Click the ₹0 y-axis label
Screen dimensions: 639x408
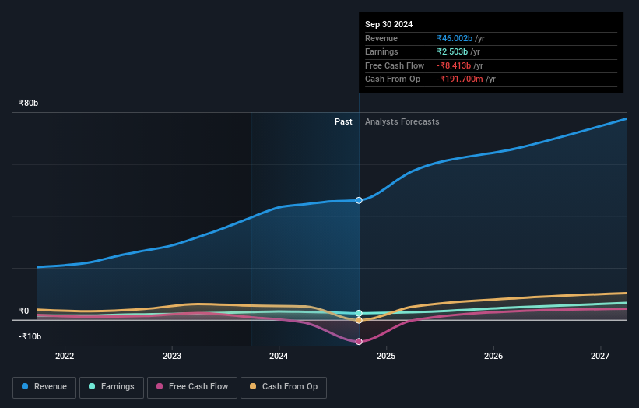24,311
